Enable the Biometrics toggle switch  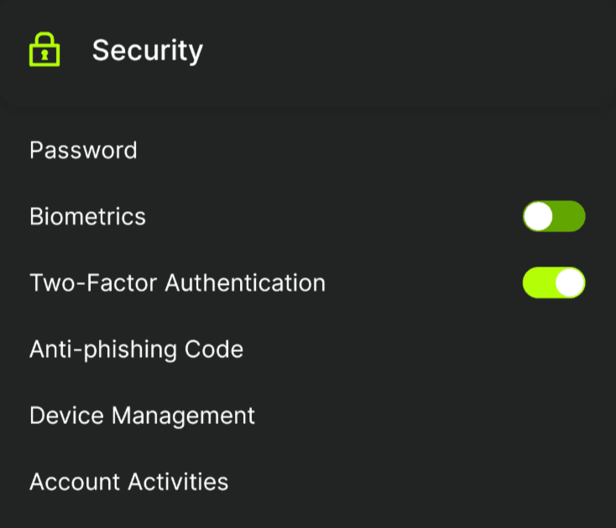coord(554,216)
